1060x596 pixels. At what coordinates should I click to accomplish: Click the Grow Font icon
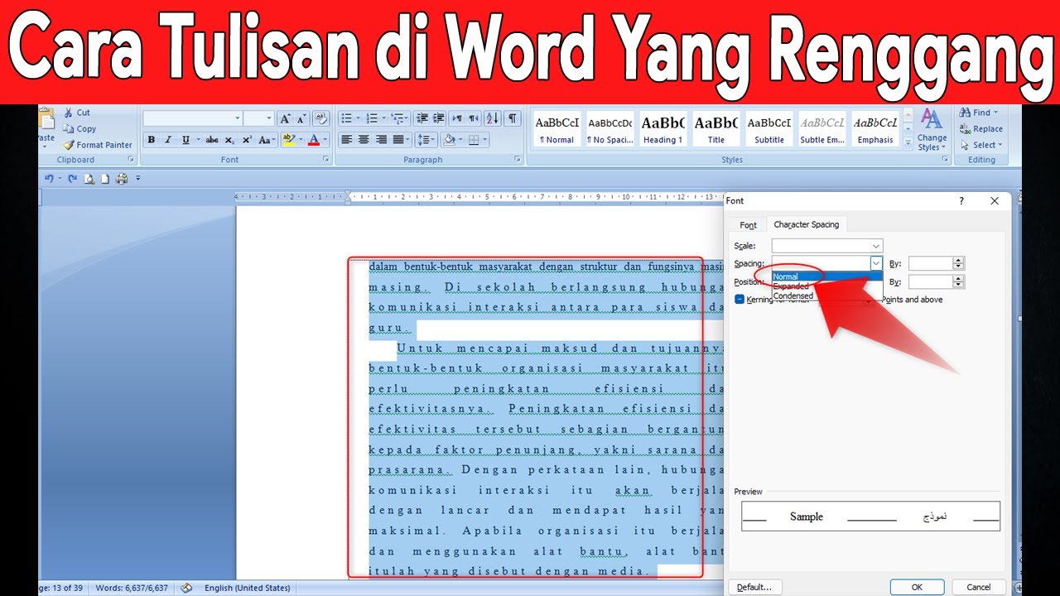[x=285, y=118]
